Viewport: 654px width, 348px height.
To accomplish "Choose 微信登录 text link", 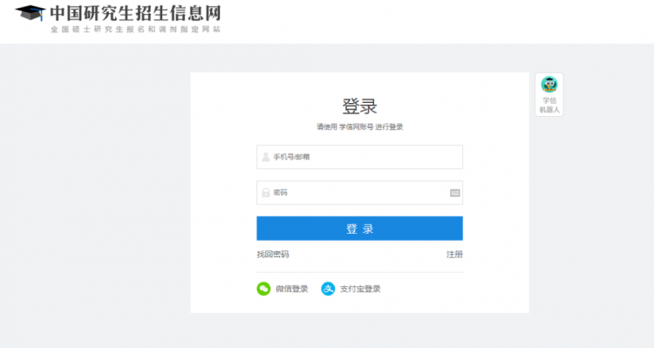I will click(291, 289).
